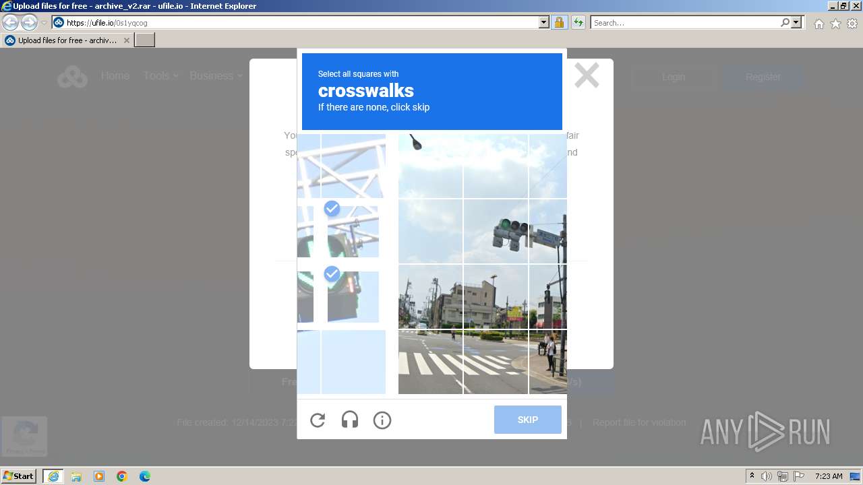Click the Register button
The height and width of the screenshot is (485, 863).
pyautogui.click(x=763, y=77)
